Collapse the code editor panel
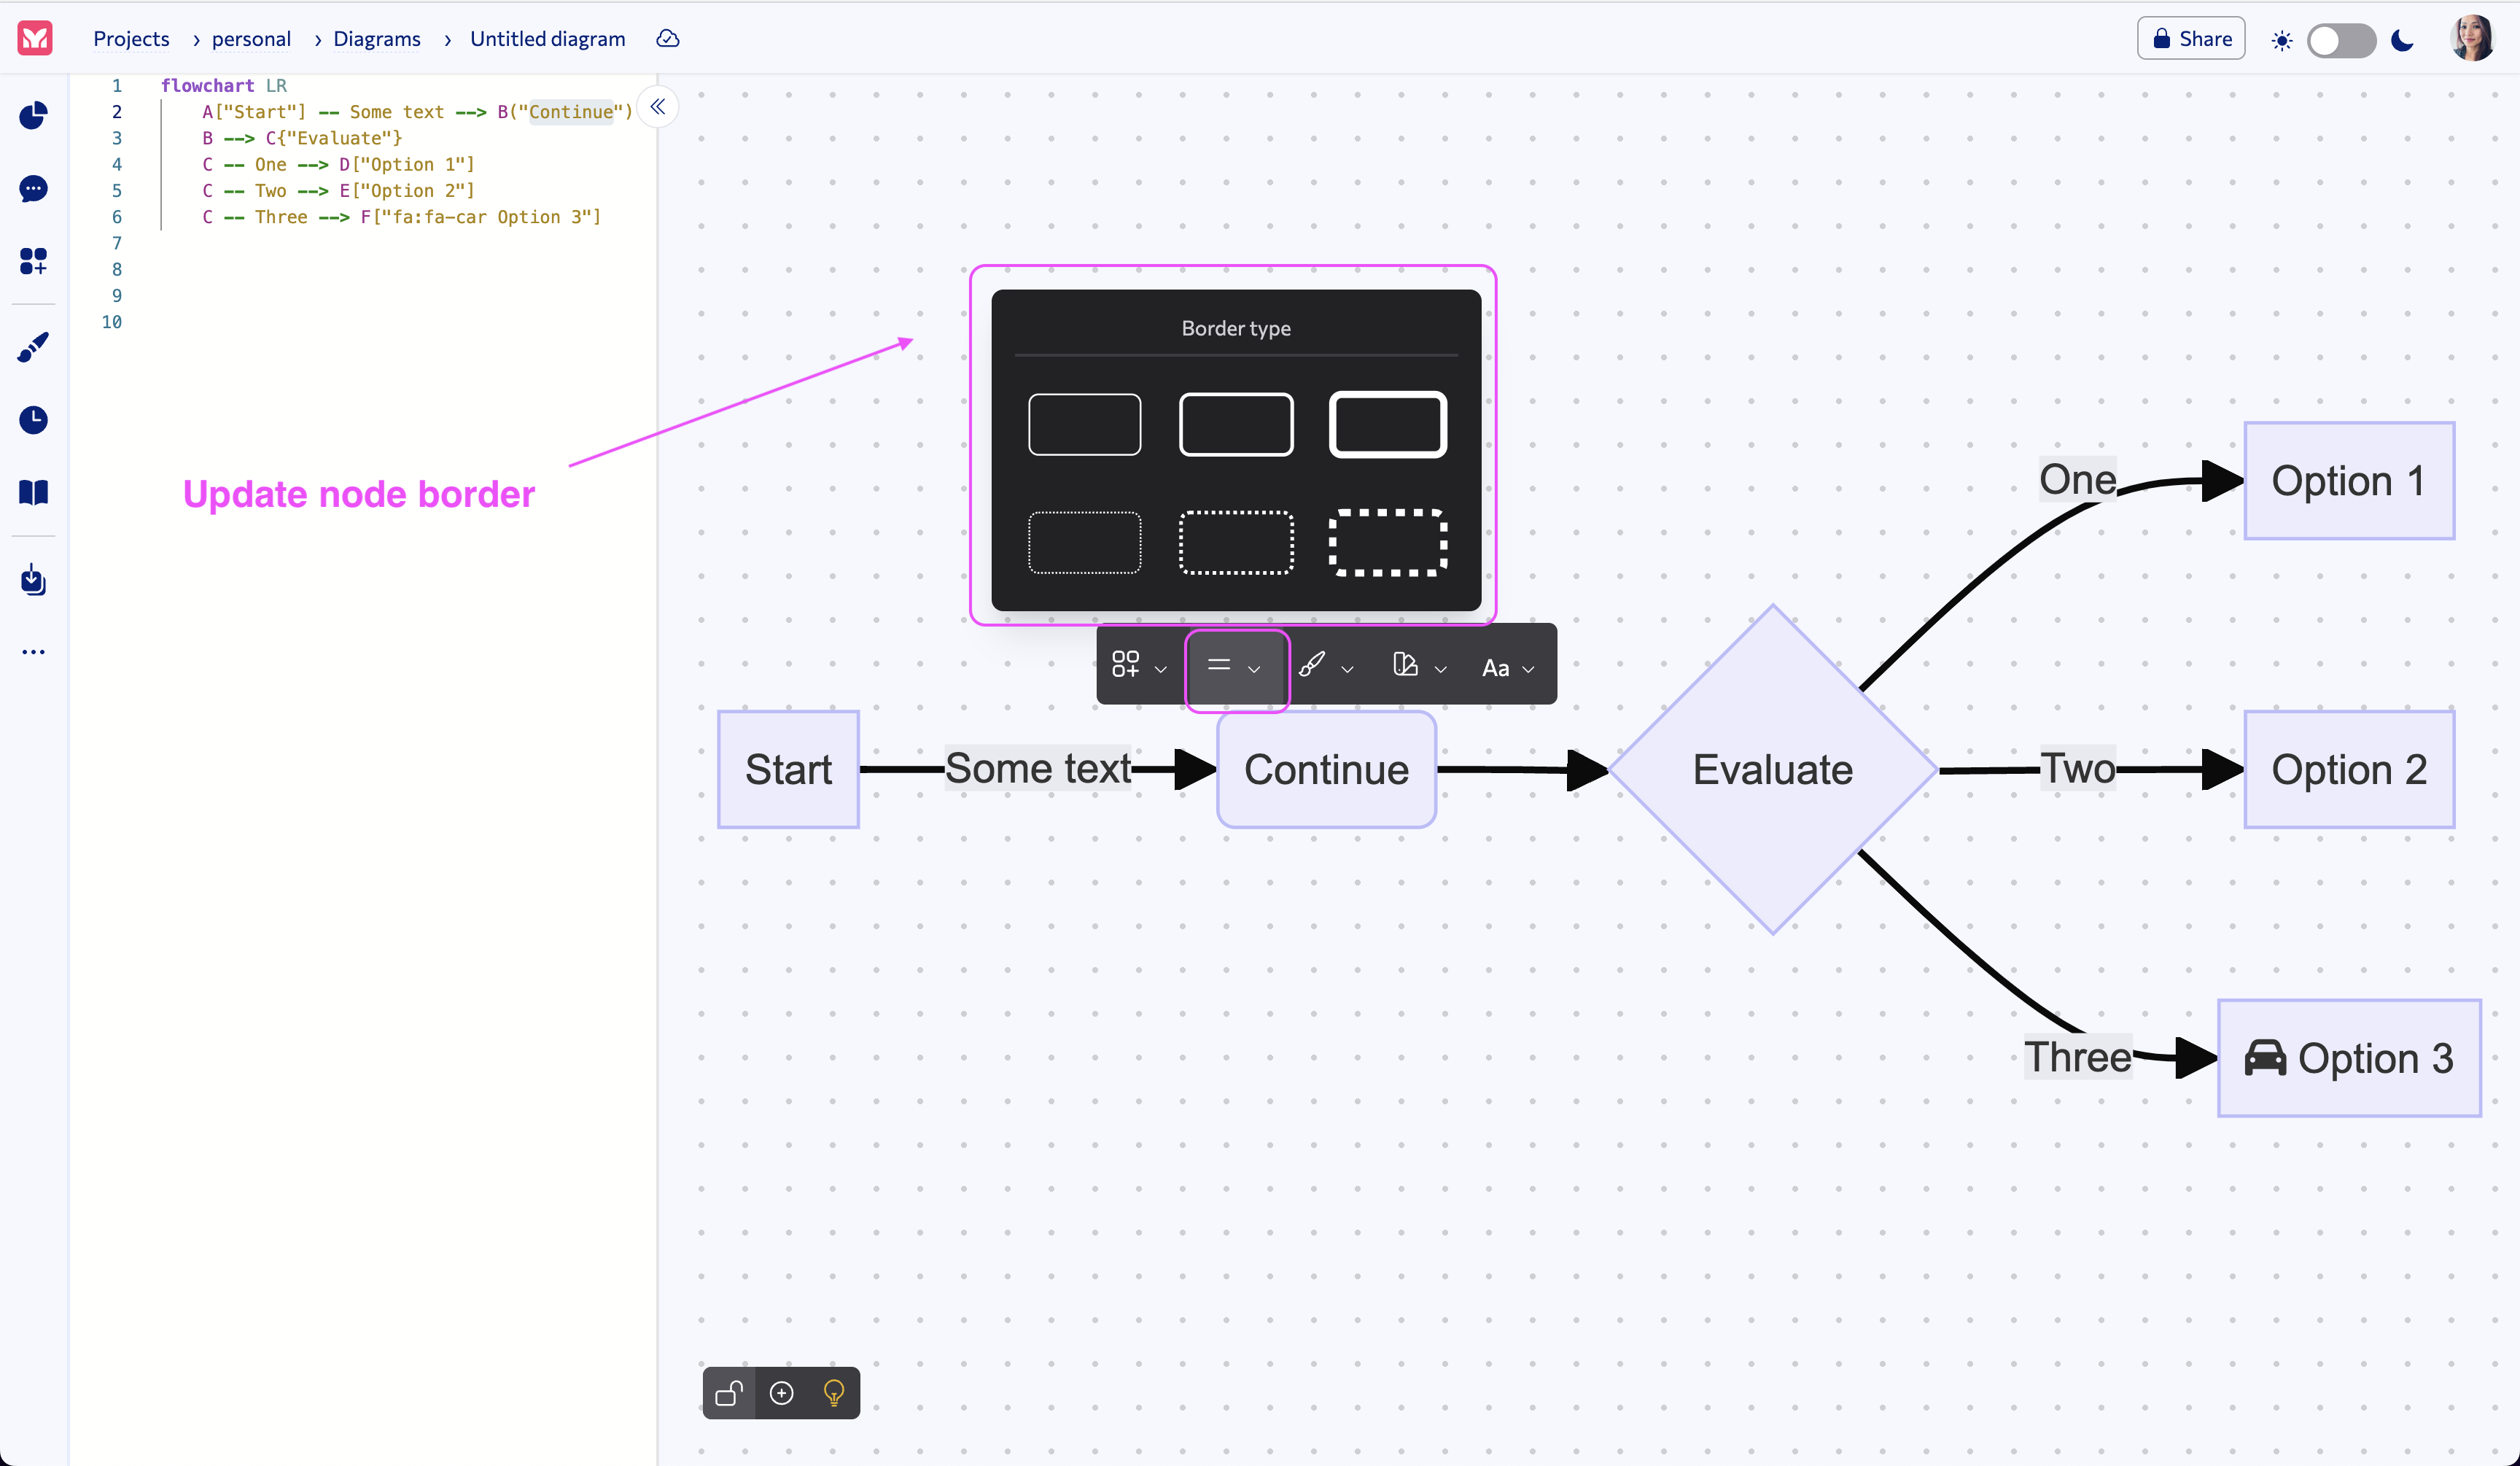This screenshot has height=1466, width=2520. point(657,106)
